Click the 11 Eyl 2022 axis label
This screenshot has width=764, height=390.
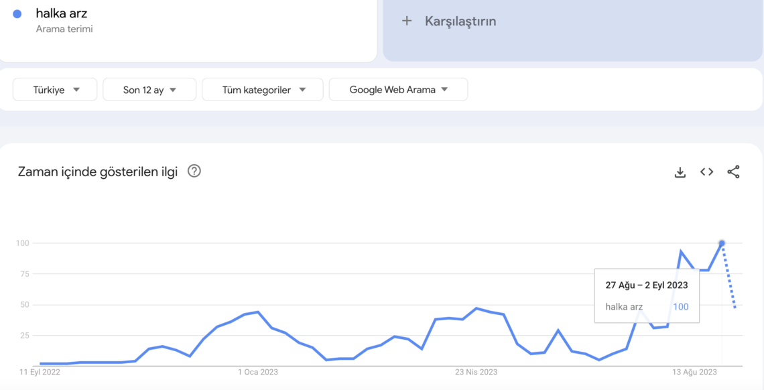[39, 373]
